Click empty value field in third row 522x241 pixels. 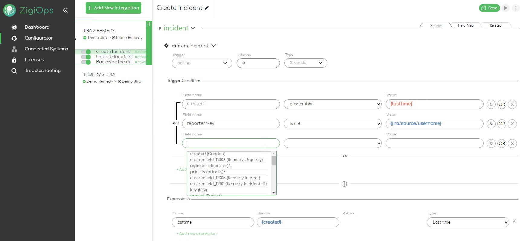click(x=435, y=143)
